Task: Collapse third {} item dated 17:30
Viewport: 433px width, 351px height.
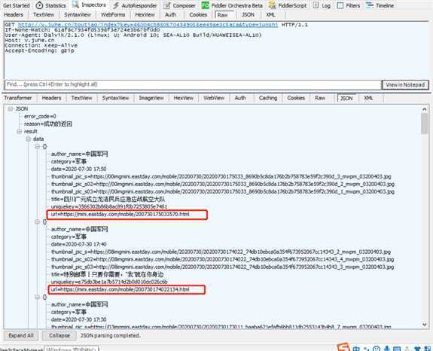Action: [x=38, y=298]
